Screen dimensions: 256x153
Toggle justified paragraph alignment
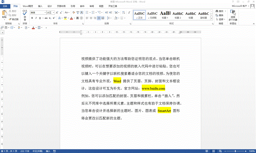coord(99,18)
